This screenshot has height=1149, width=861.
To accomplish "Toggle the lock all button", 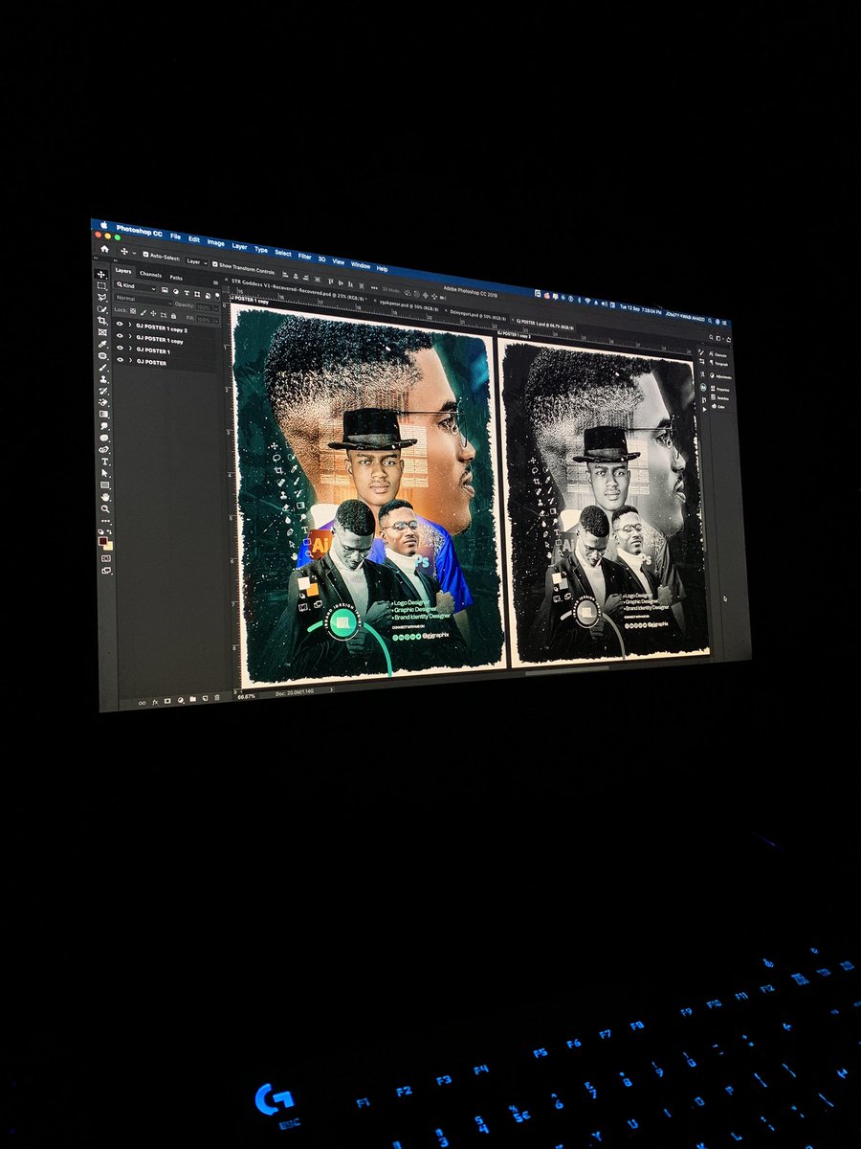I will [x=173, y=316].
